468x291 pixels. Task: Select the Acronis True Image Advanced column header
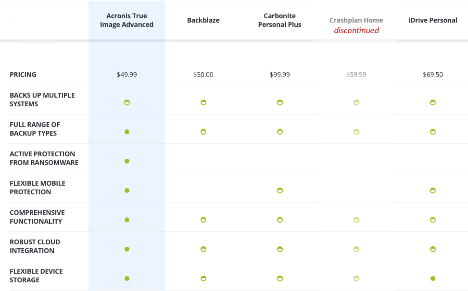click(x=126, y=20)
